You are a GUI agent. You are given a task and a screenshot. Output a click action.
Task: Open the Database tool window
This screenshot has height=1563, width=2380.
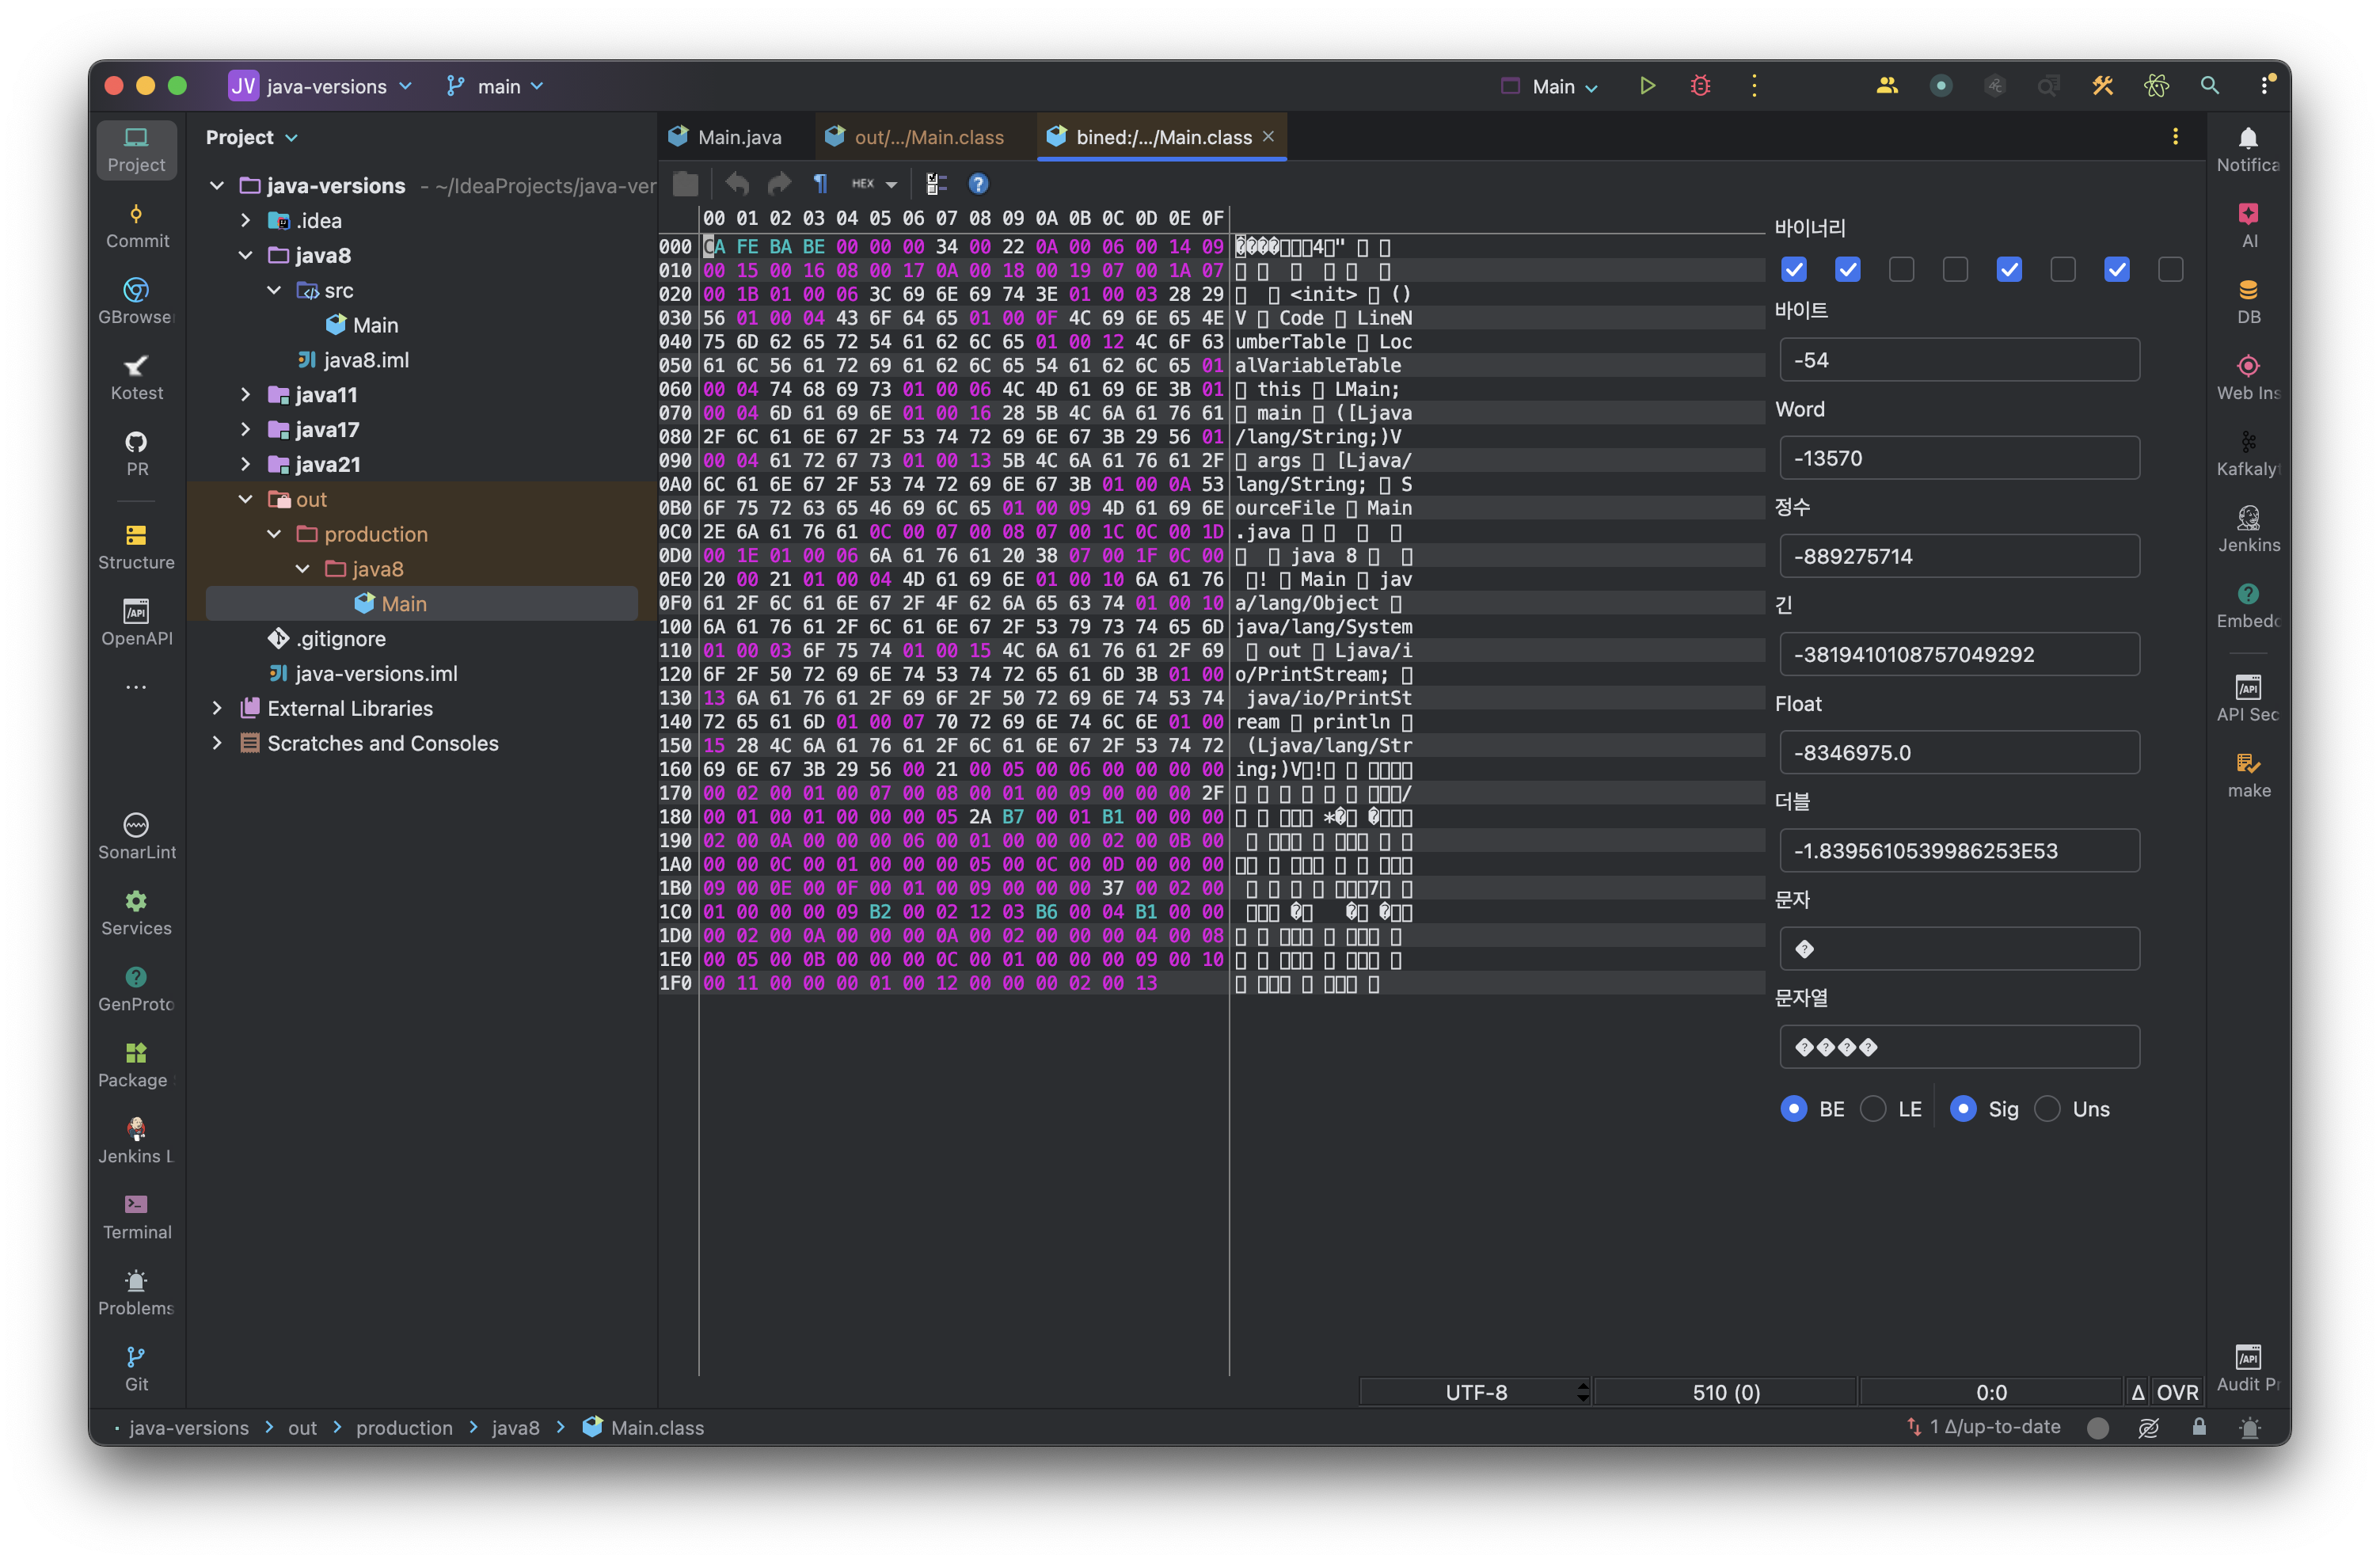2248,301
